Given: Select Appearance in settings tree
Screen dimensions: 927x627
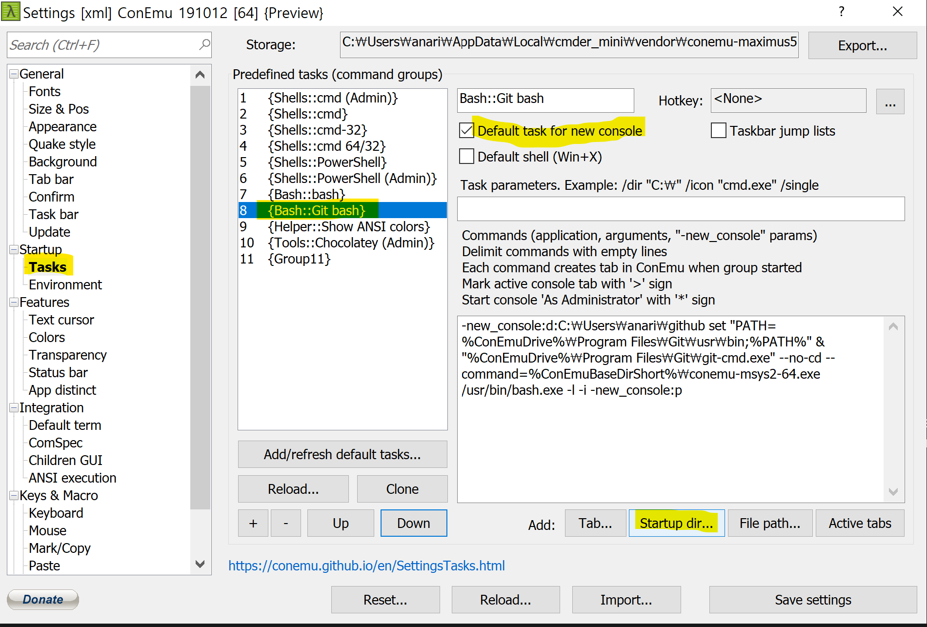Looking at the screenshot, I should click(x=62, y=127).
